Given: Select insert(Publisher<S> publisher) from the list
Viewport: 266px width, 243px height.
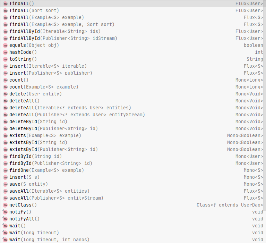Looking at the screenshot, I should tap(51, 73).
